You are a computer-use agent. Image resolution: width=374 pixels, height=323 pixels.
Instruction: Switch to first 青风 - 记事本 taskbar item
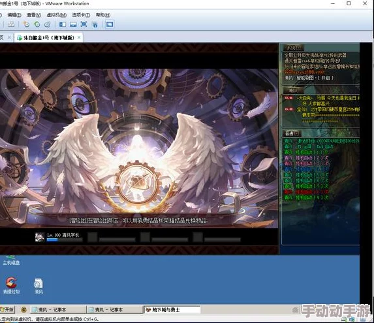[x=58, y=310]
